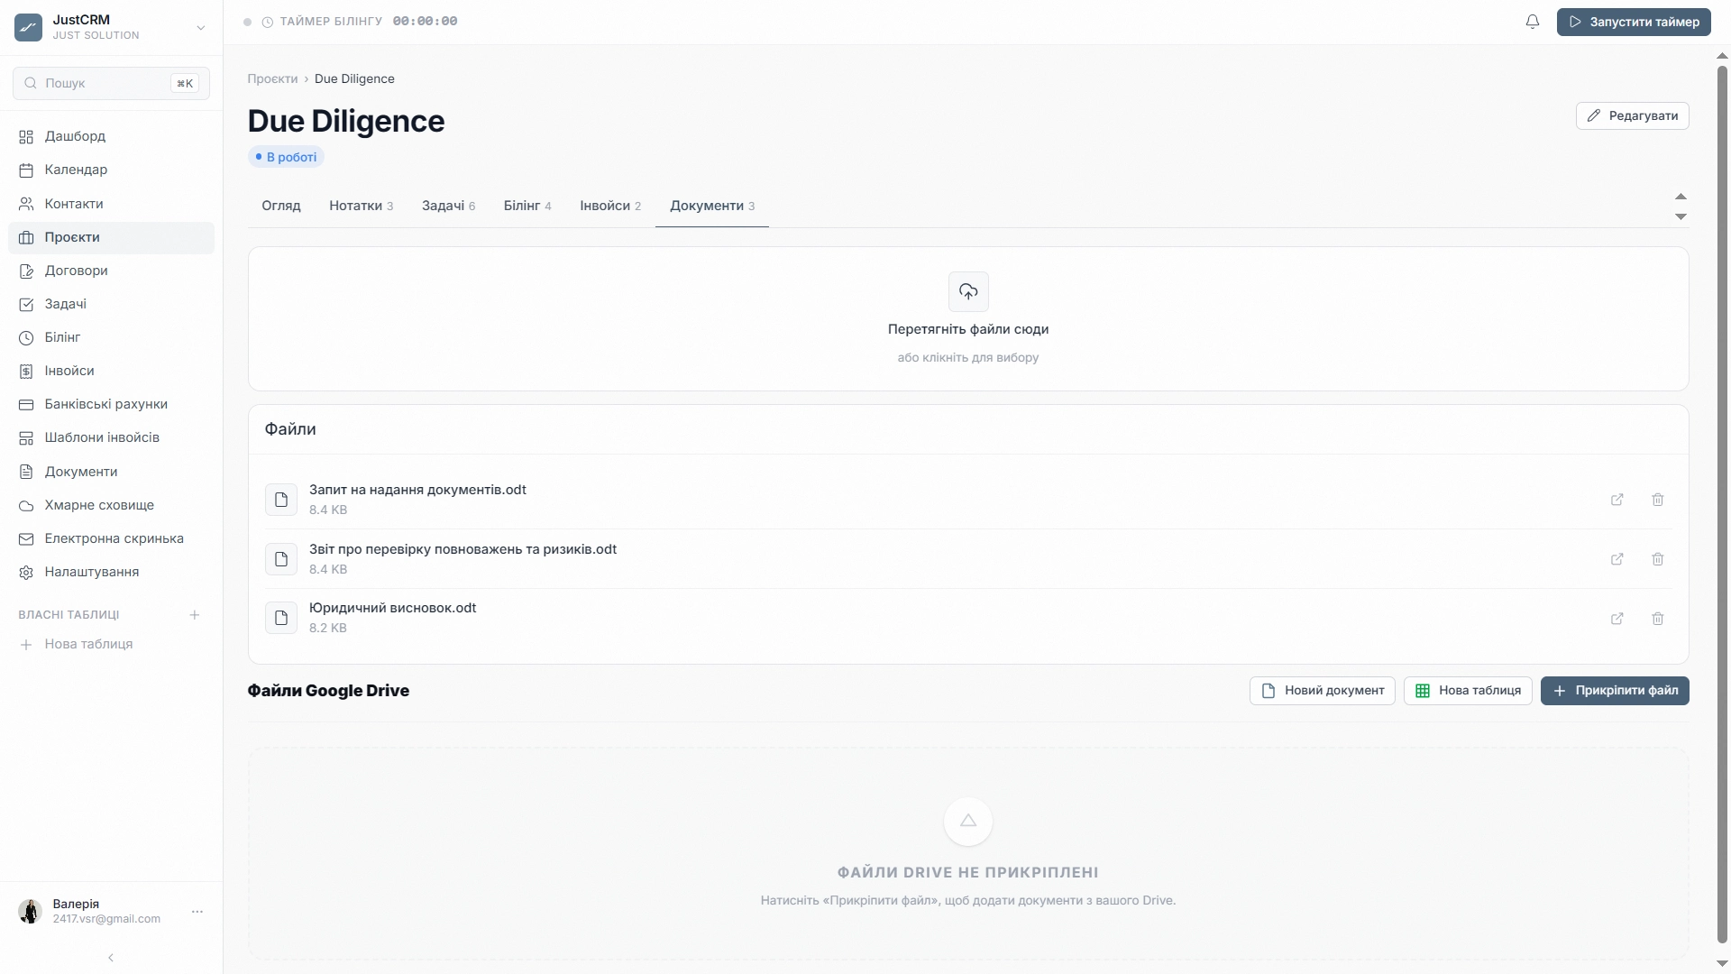Delete Запит на надання документів.odt file

click(1658, 500)
